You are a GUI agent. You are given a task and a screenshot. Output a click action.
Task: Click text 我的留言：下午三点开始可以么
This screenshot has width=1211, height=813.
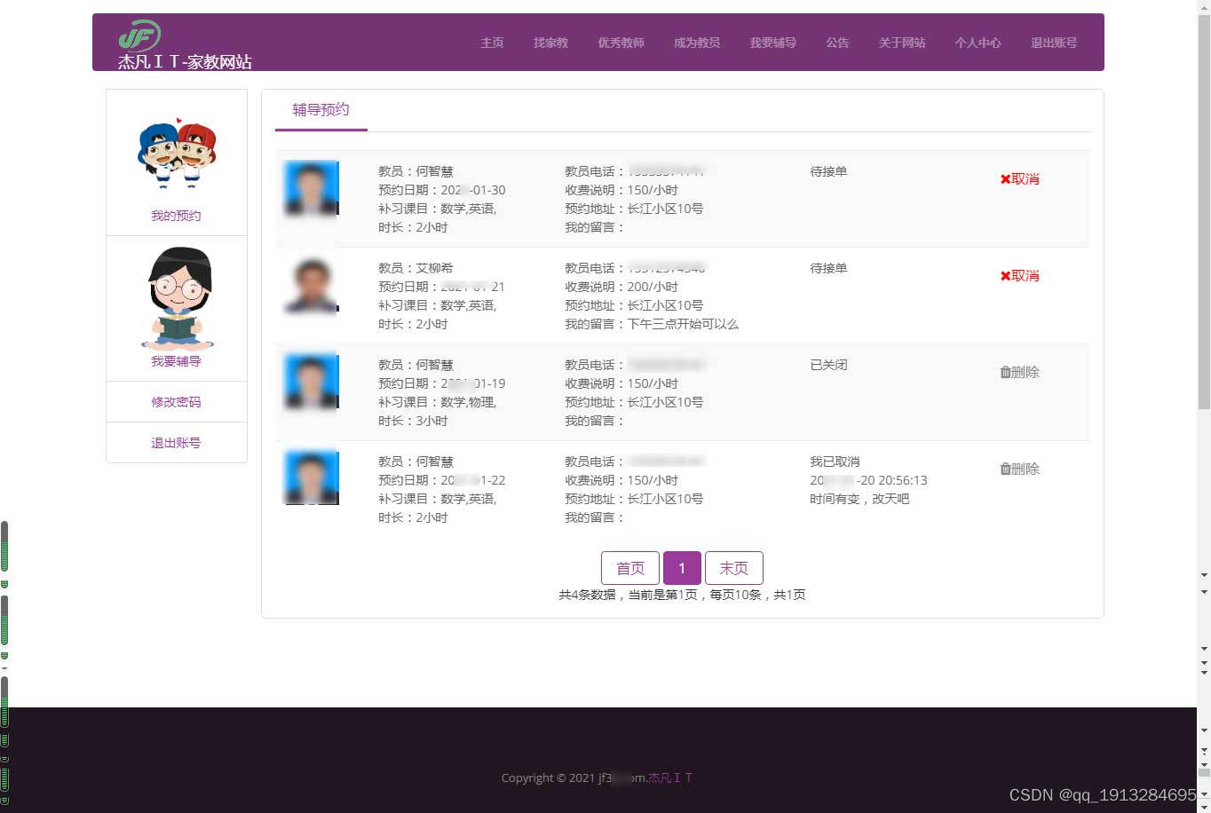pyautogui.click(x=652, y=324)
